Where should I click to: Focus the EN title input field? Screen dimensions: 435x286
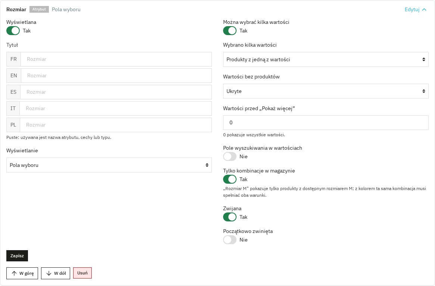click(116, 75)
